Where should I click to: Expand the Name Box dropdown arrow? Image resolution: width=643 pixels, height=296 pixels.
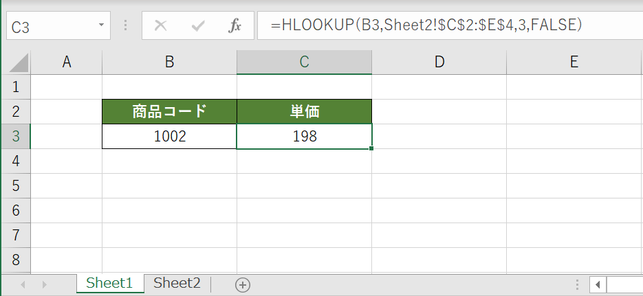102,26
